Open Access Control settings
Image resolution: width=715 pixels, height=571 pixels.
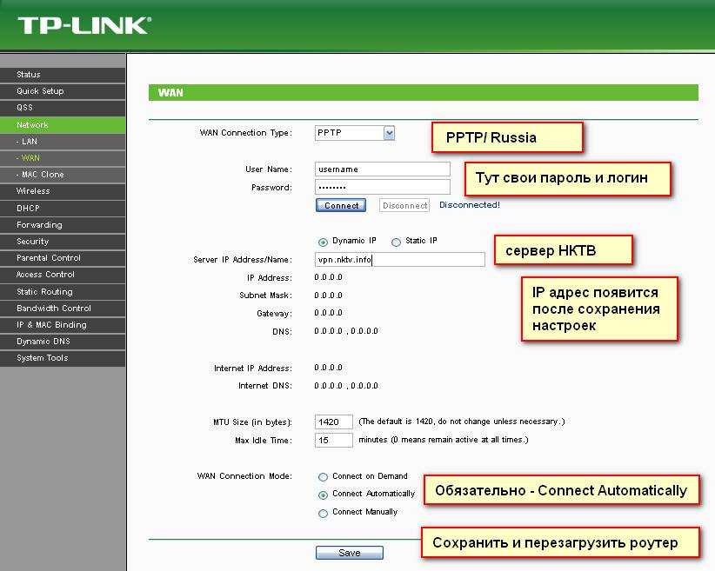click(63, 275)
